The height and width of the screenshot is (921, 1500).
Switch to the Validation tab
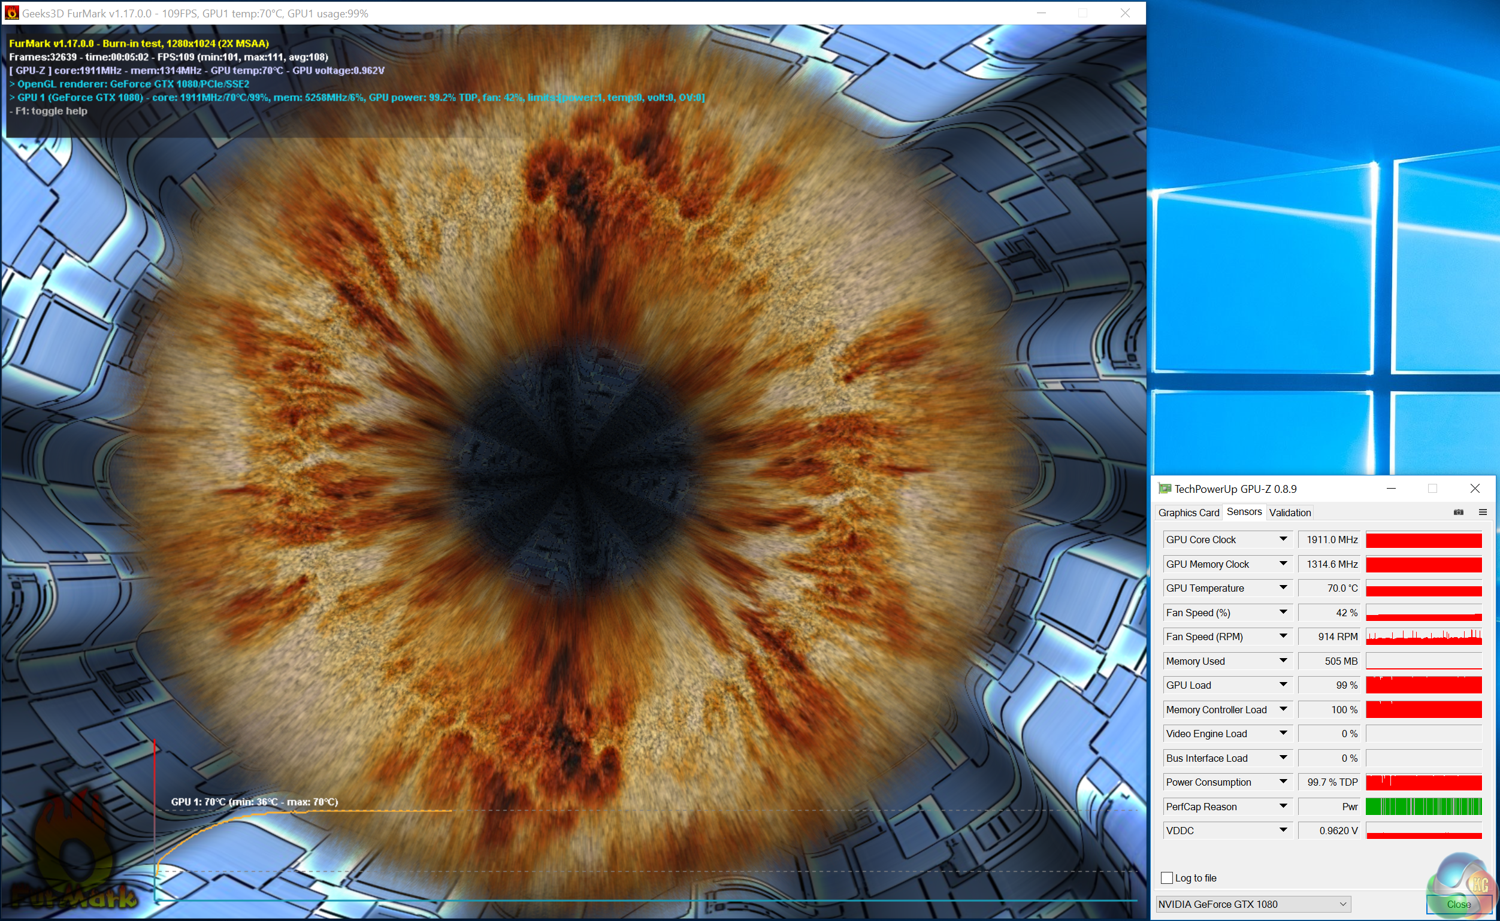click(x=1290, y=512)
